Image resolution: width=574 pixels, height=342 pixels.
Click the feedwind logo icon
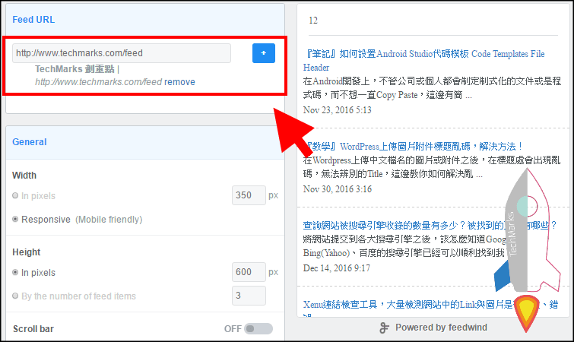384,328
